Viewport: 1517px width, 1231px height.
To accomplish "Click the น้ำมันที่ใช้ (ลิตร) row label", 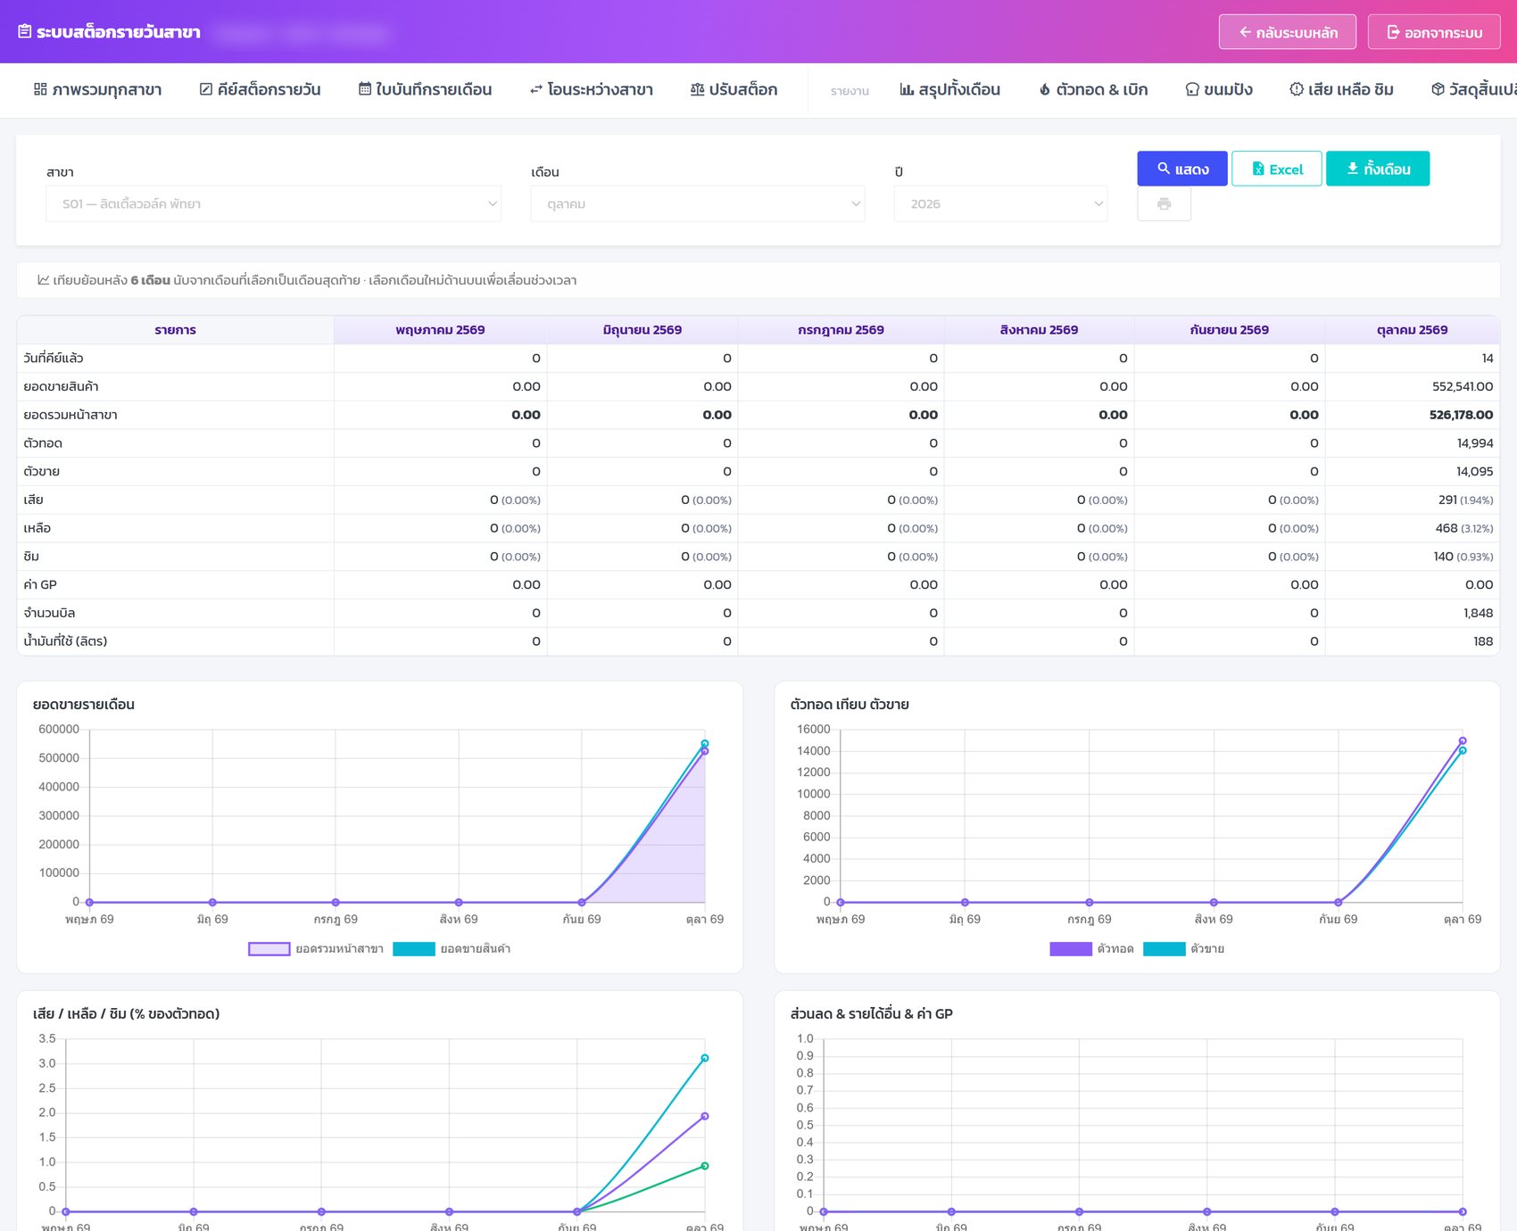I will click(x=65, y=641).
